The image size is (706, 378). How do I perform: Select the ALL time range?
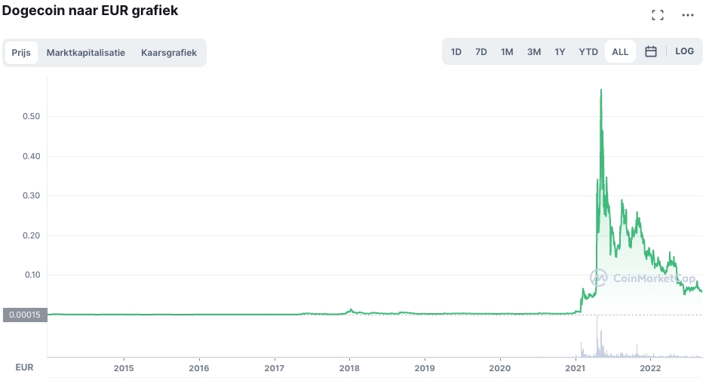pyautogui.click(x=620, y=52)
